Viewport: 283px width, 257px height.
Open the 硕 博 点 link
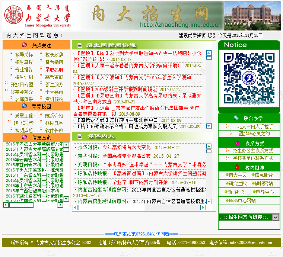(x=23, y=123)
